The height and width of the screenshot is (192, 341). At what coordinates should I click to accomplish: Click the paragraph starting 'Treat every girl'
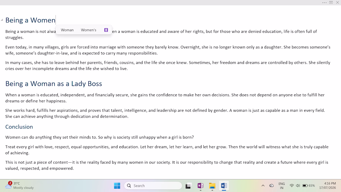coord(167,150)
